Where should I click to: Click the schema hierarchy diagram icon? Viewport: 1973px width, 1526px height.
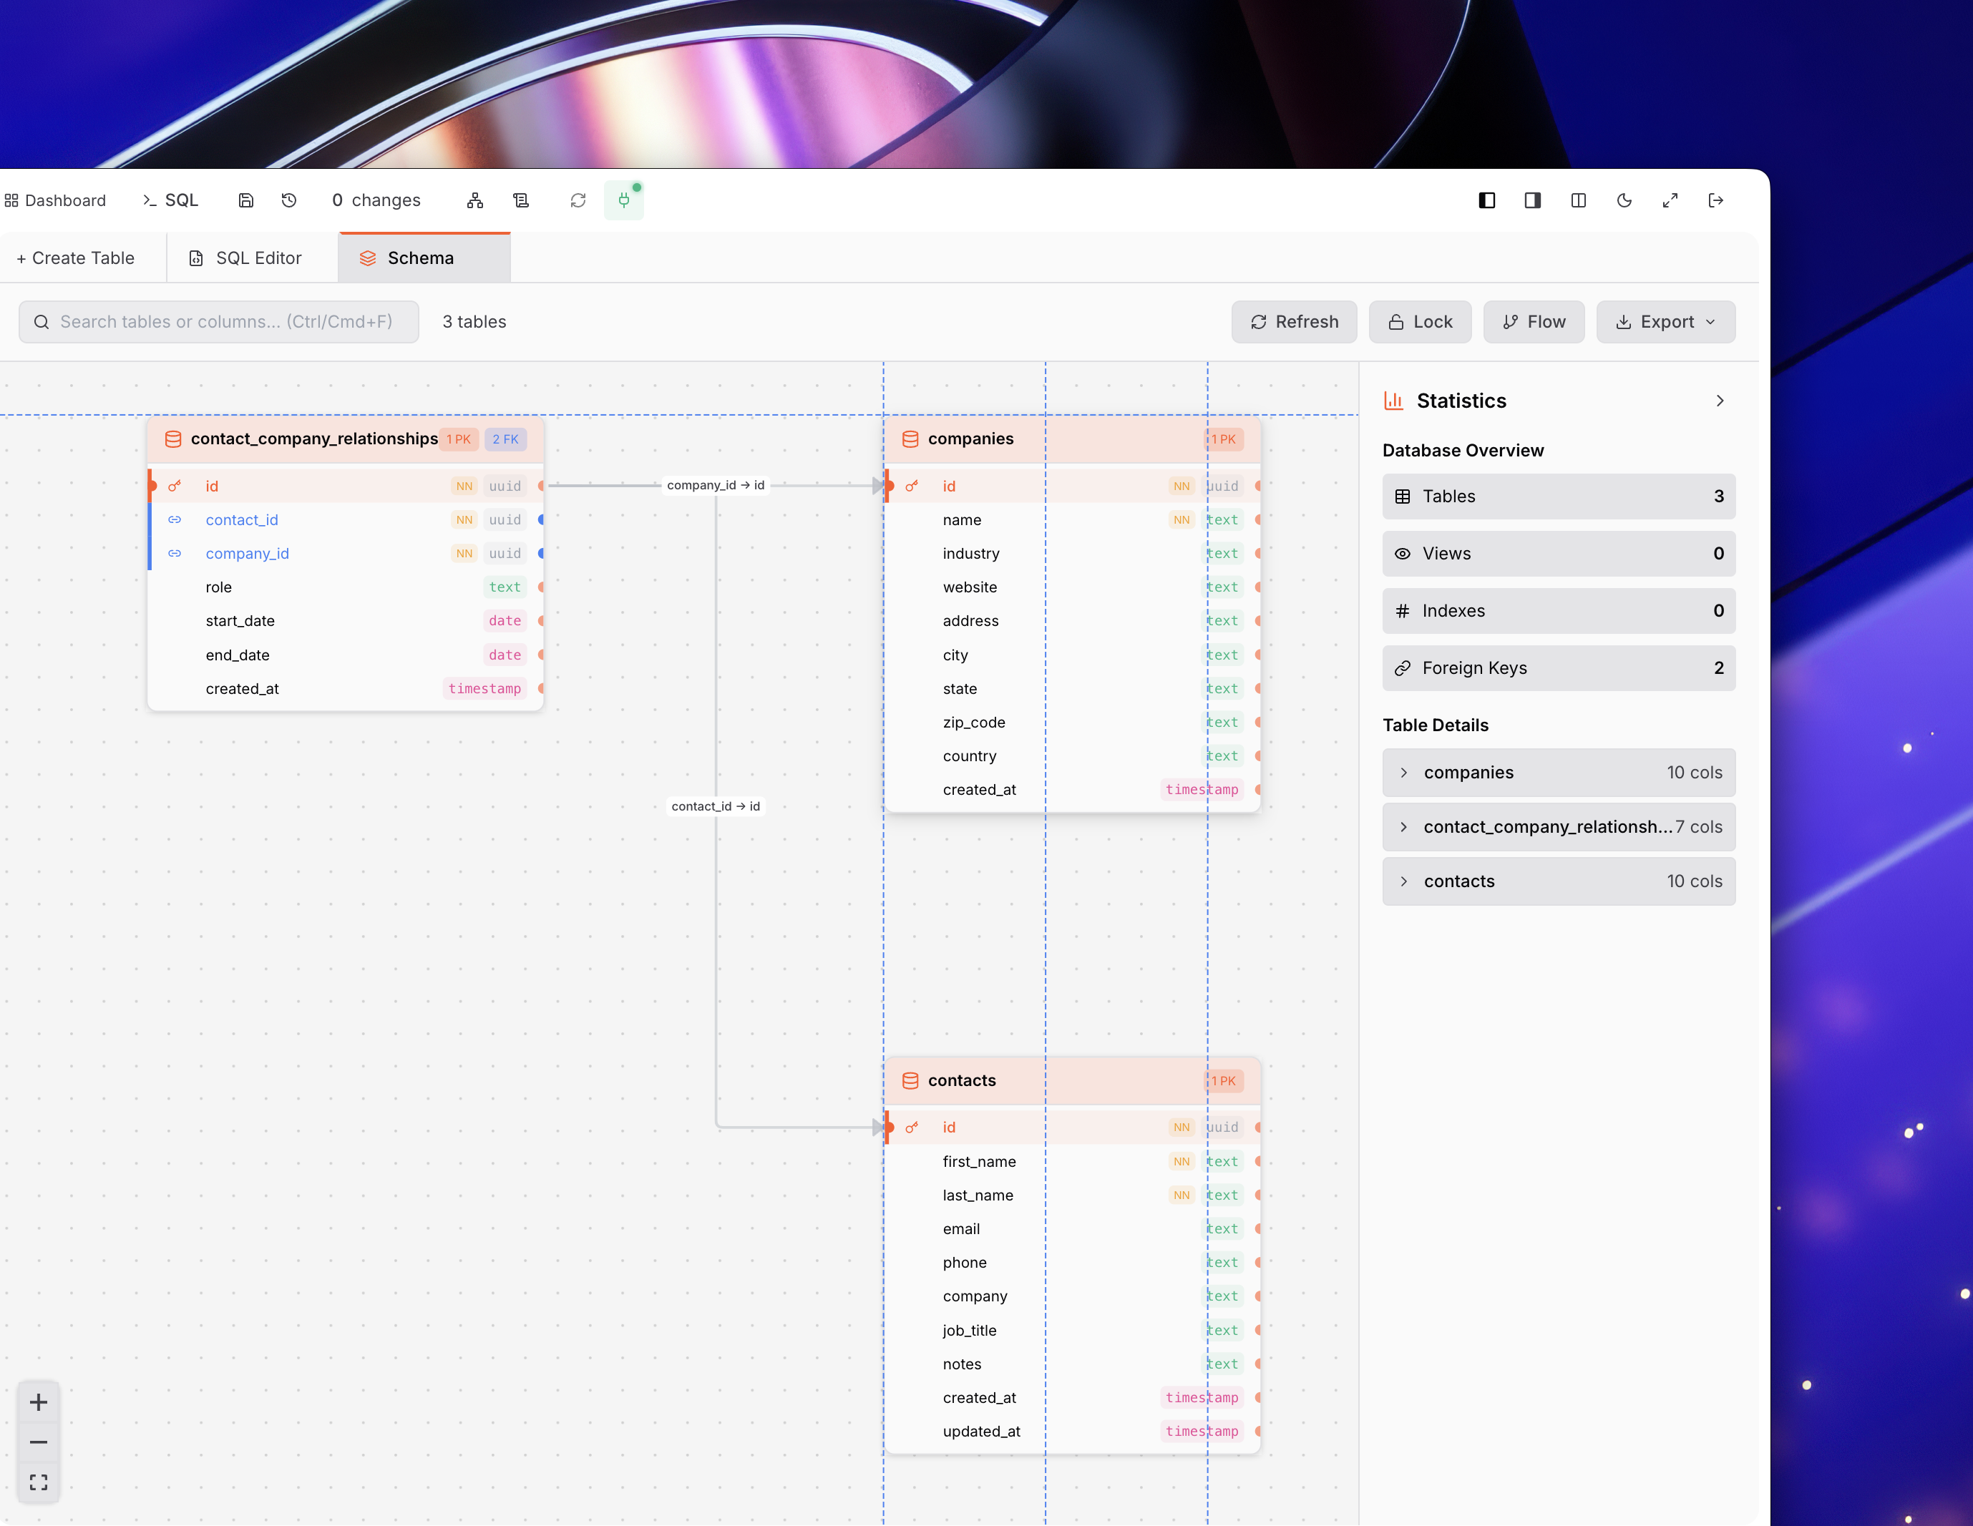[475, 200]
